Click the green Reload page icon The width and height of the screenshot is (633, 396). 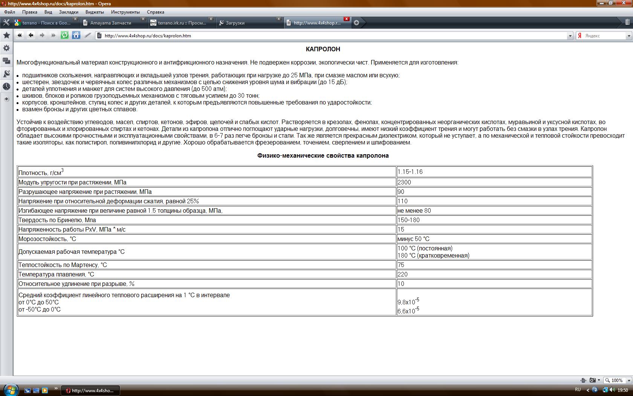pos(65,35)
